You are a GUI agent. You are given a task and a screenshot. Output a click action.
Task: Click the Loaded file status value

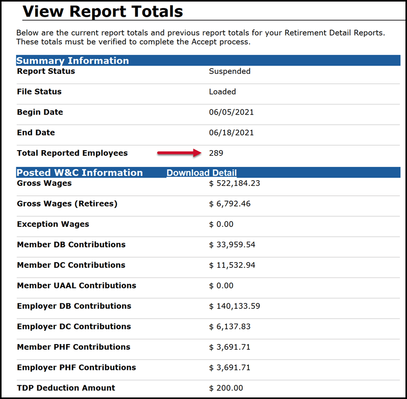click(222, 92)
